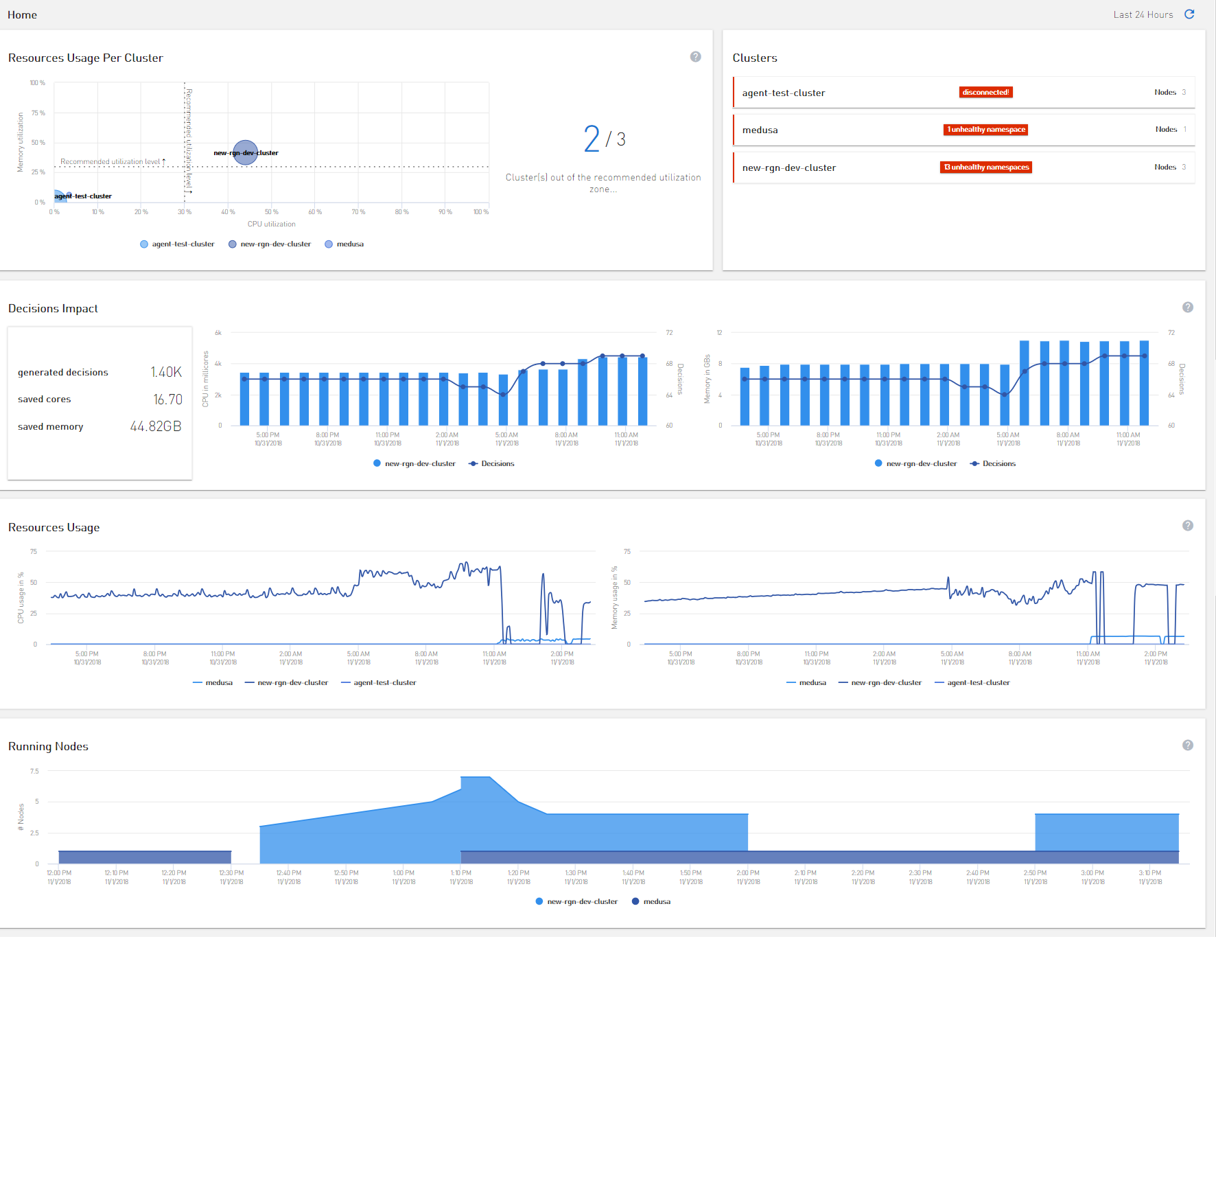Viewport: 1216px width, 1193px height.
Task: Toggle new-rgn-dev-cluster legend in Memory GBs chart
Action: (915, 464)
